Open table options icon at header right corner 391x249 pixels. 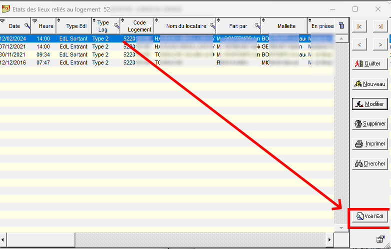341,26
